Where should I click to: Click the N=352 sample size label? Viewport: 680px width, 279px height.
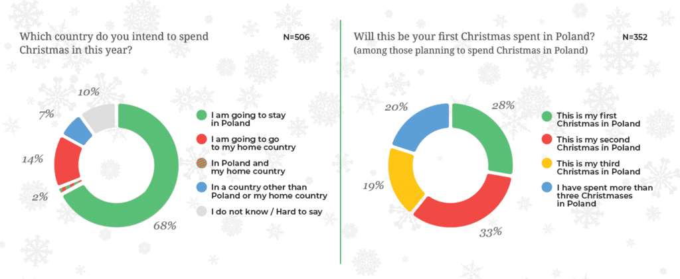pos(635,37)
